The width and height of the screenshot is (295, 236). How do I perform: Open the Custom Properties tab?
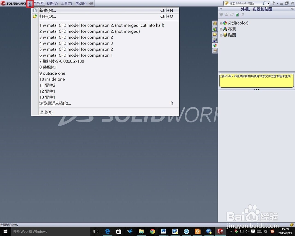(x=215, y=51)
